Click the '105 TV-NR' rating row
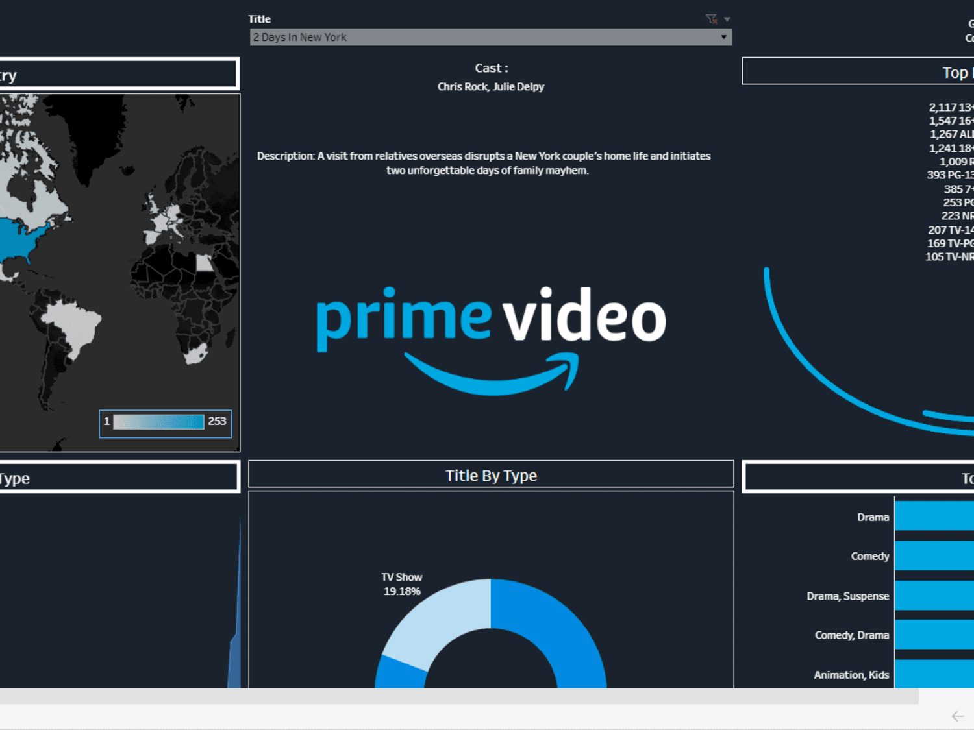974x730 pixels. (x=949, y=257)
